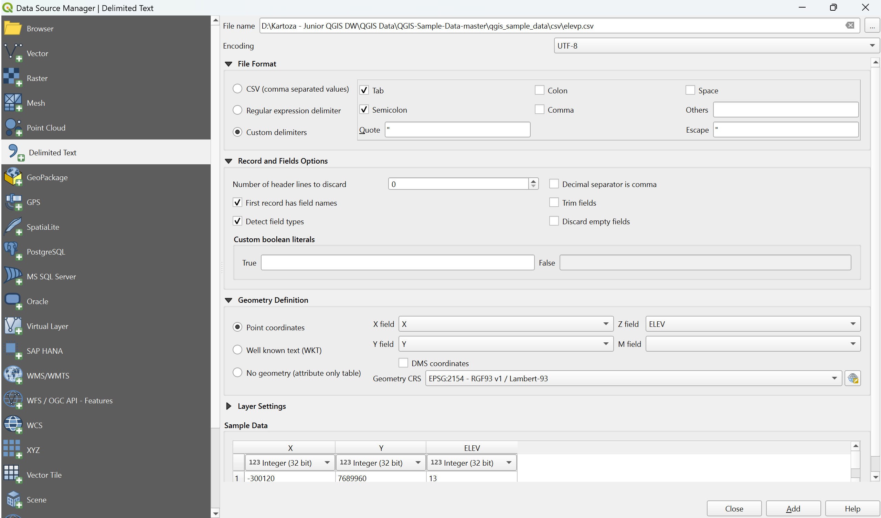Enable the Colon delimiter checkbox
Screen dimensions: 881x518
[539, 90]
